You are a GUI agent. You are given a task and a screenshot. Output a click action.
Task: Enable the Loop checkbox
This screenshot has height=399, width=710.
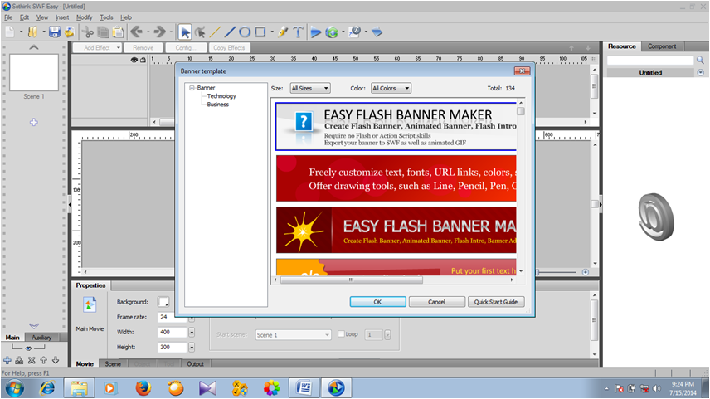click(341, 334)
